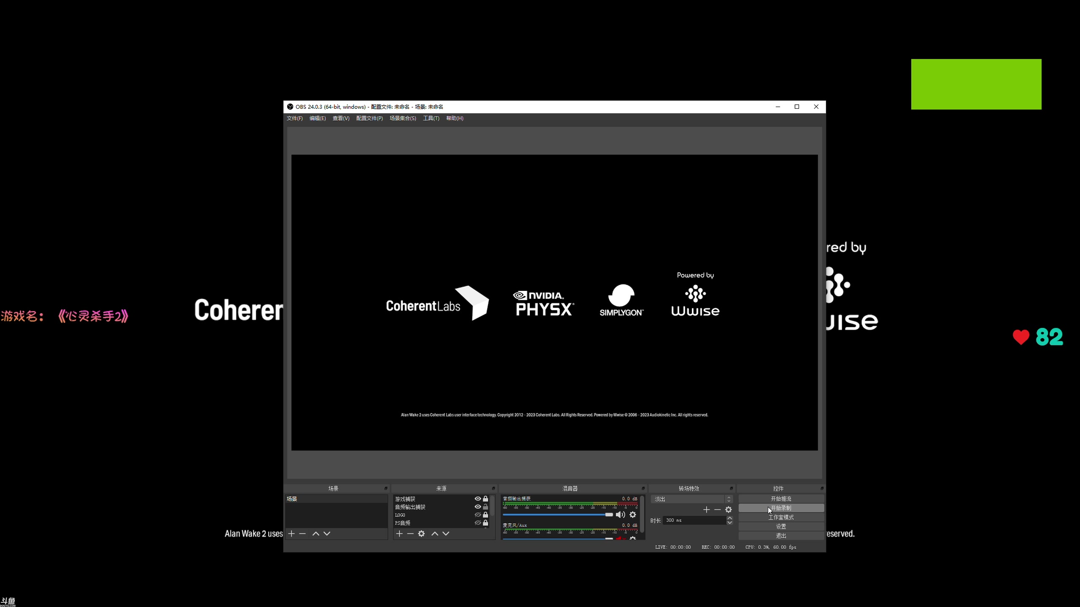Select the 场景 item in scenes list
This screenshot has width=1080, height=607.
[x=336, y=499]
